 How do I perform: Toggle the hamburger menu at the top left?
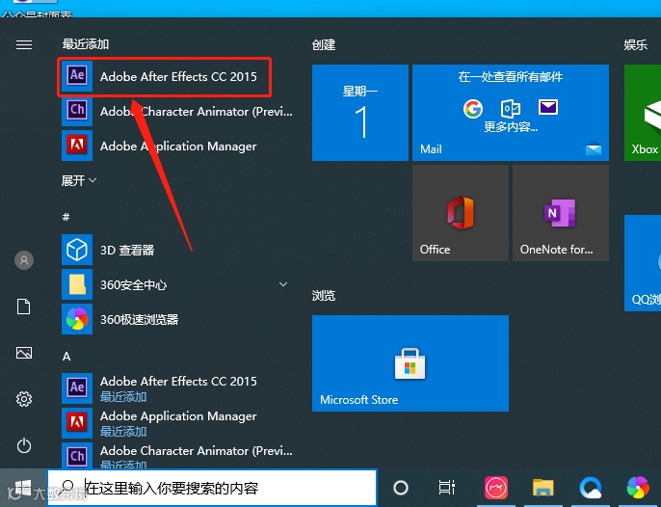click(24, 44)
